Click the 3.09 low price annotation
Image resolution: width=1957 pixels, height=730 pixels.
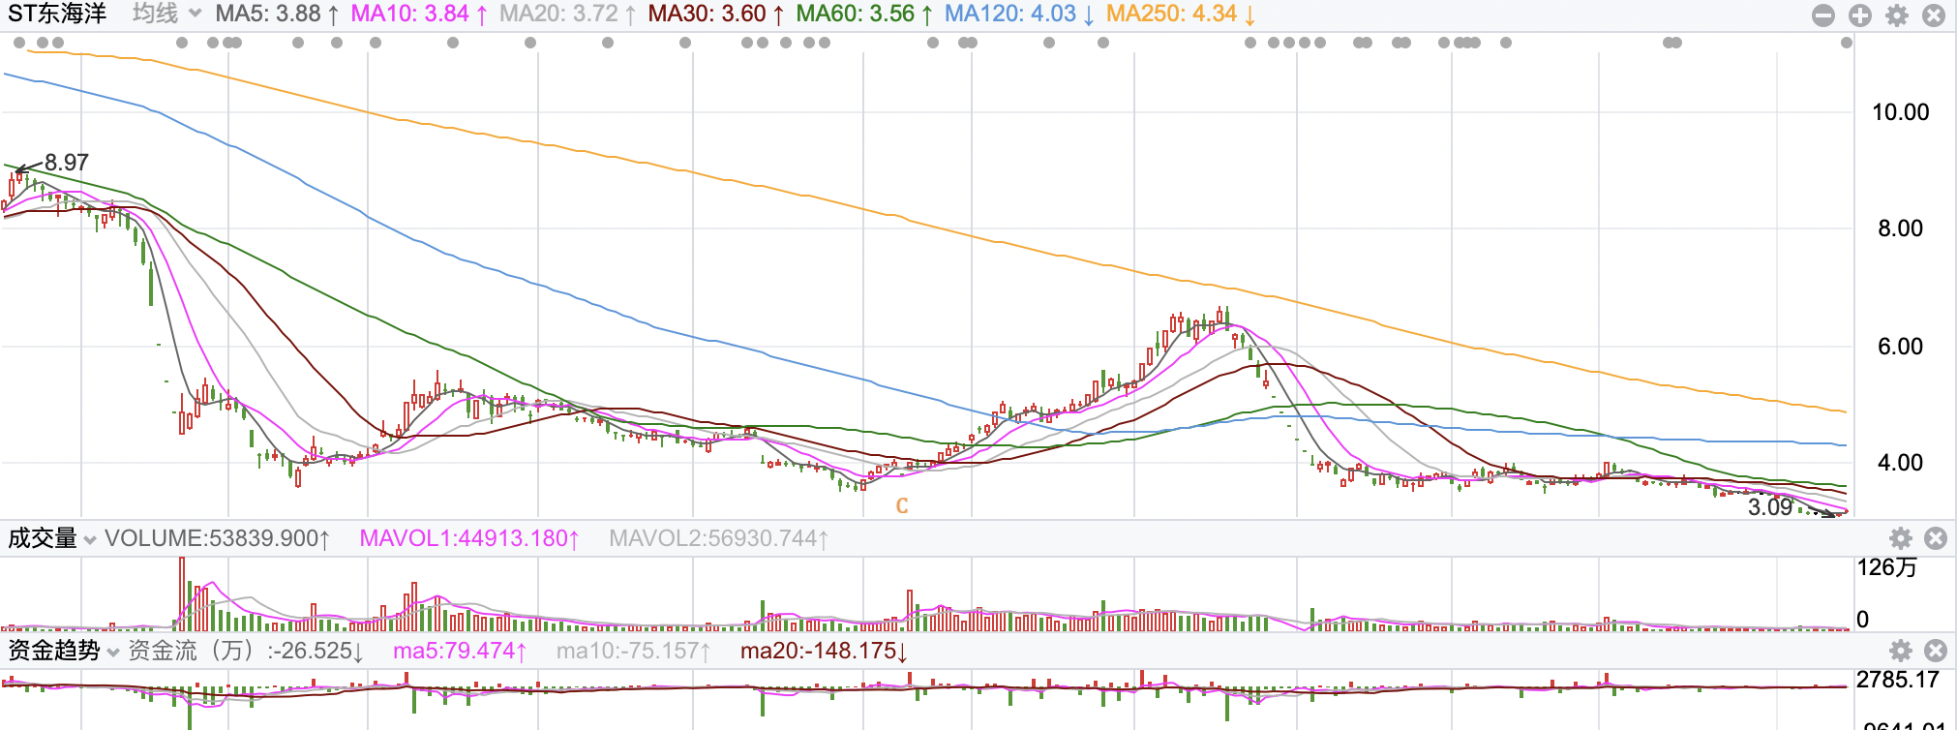click(x=1770, y=506)
